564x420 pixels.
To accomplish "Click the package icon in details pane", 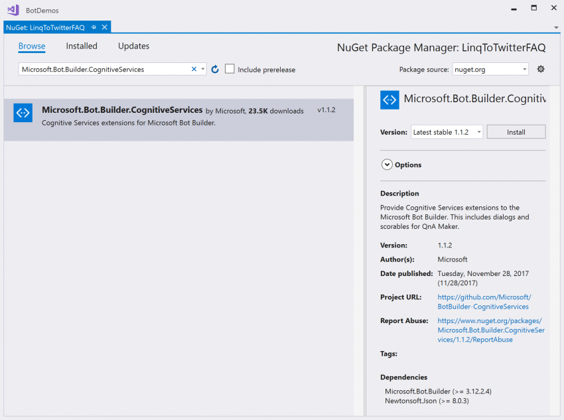I will point(389,100).
